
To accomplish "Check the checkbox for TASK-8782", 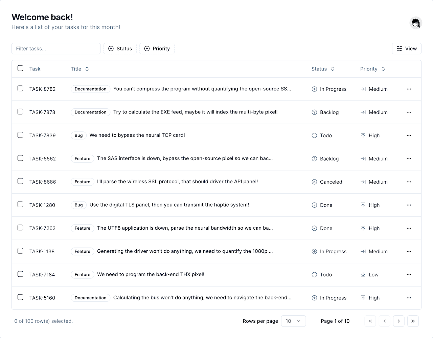I will pos(20,88).
